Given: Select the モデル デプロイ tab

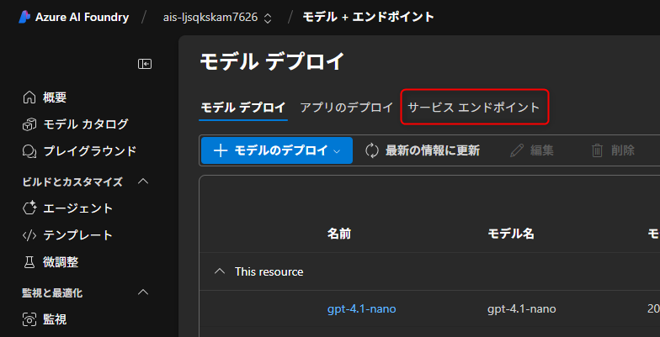Looking at the screenshot, I should (x=243, y=108).
